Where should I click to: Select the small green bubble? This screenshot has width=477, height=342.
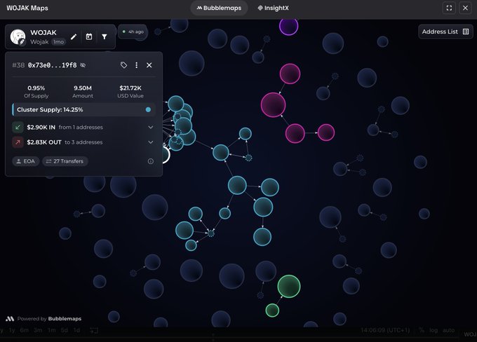click(x=272, y=310)
